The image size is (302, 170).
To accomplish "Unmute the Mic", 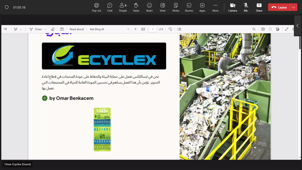I will coord(246,7).
